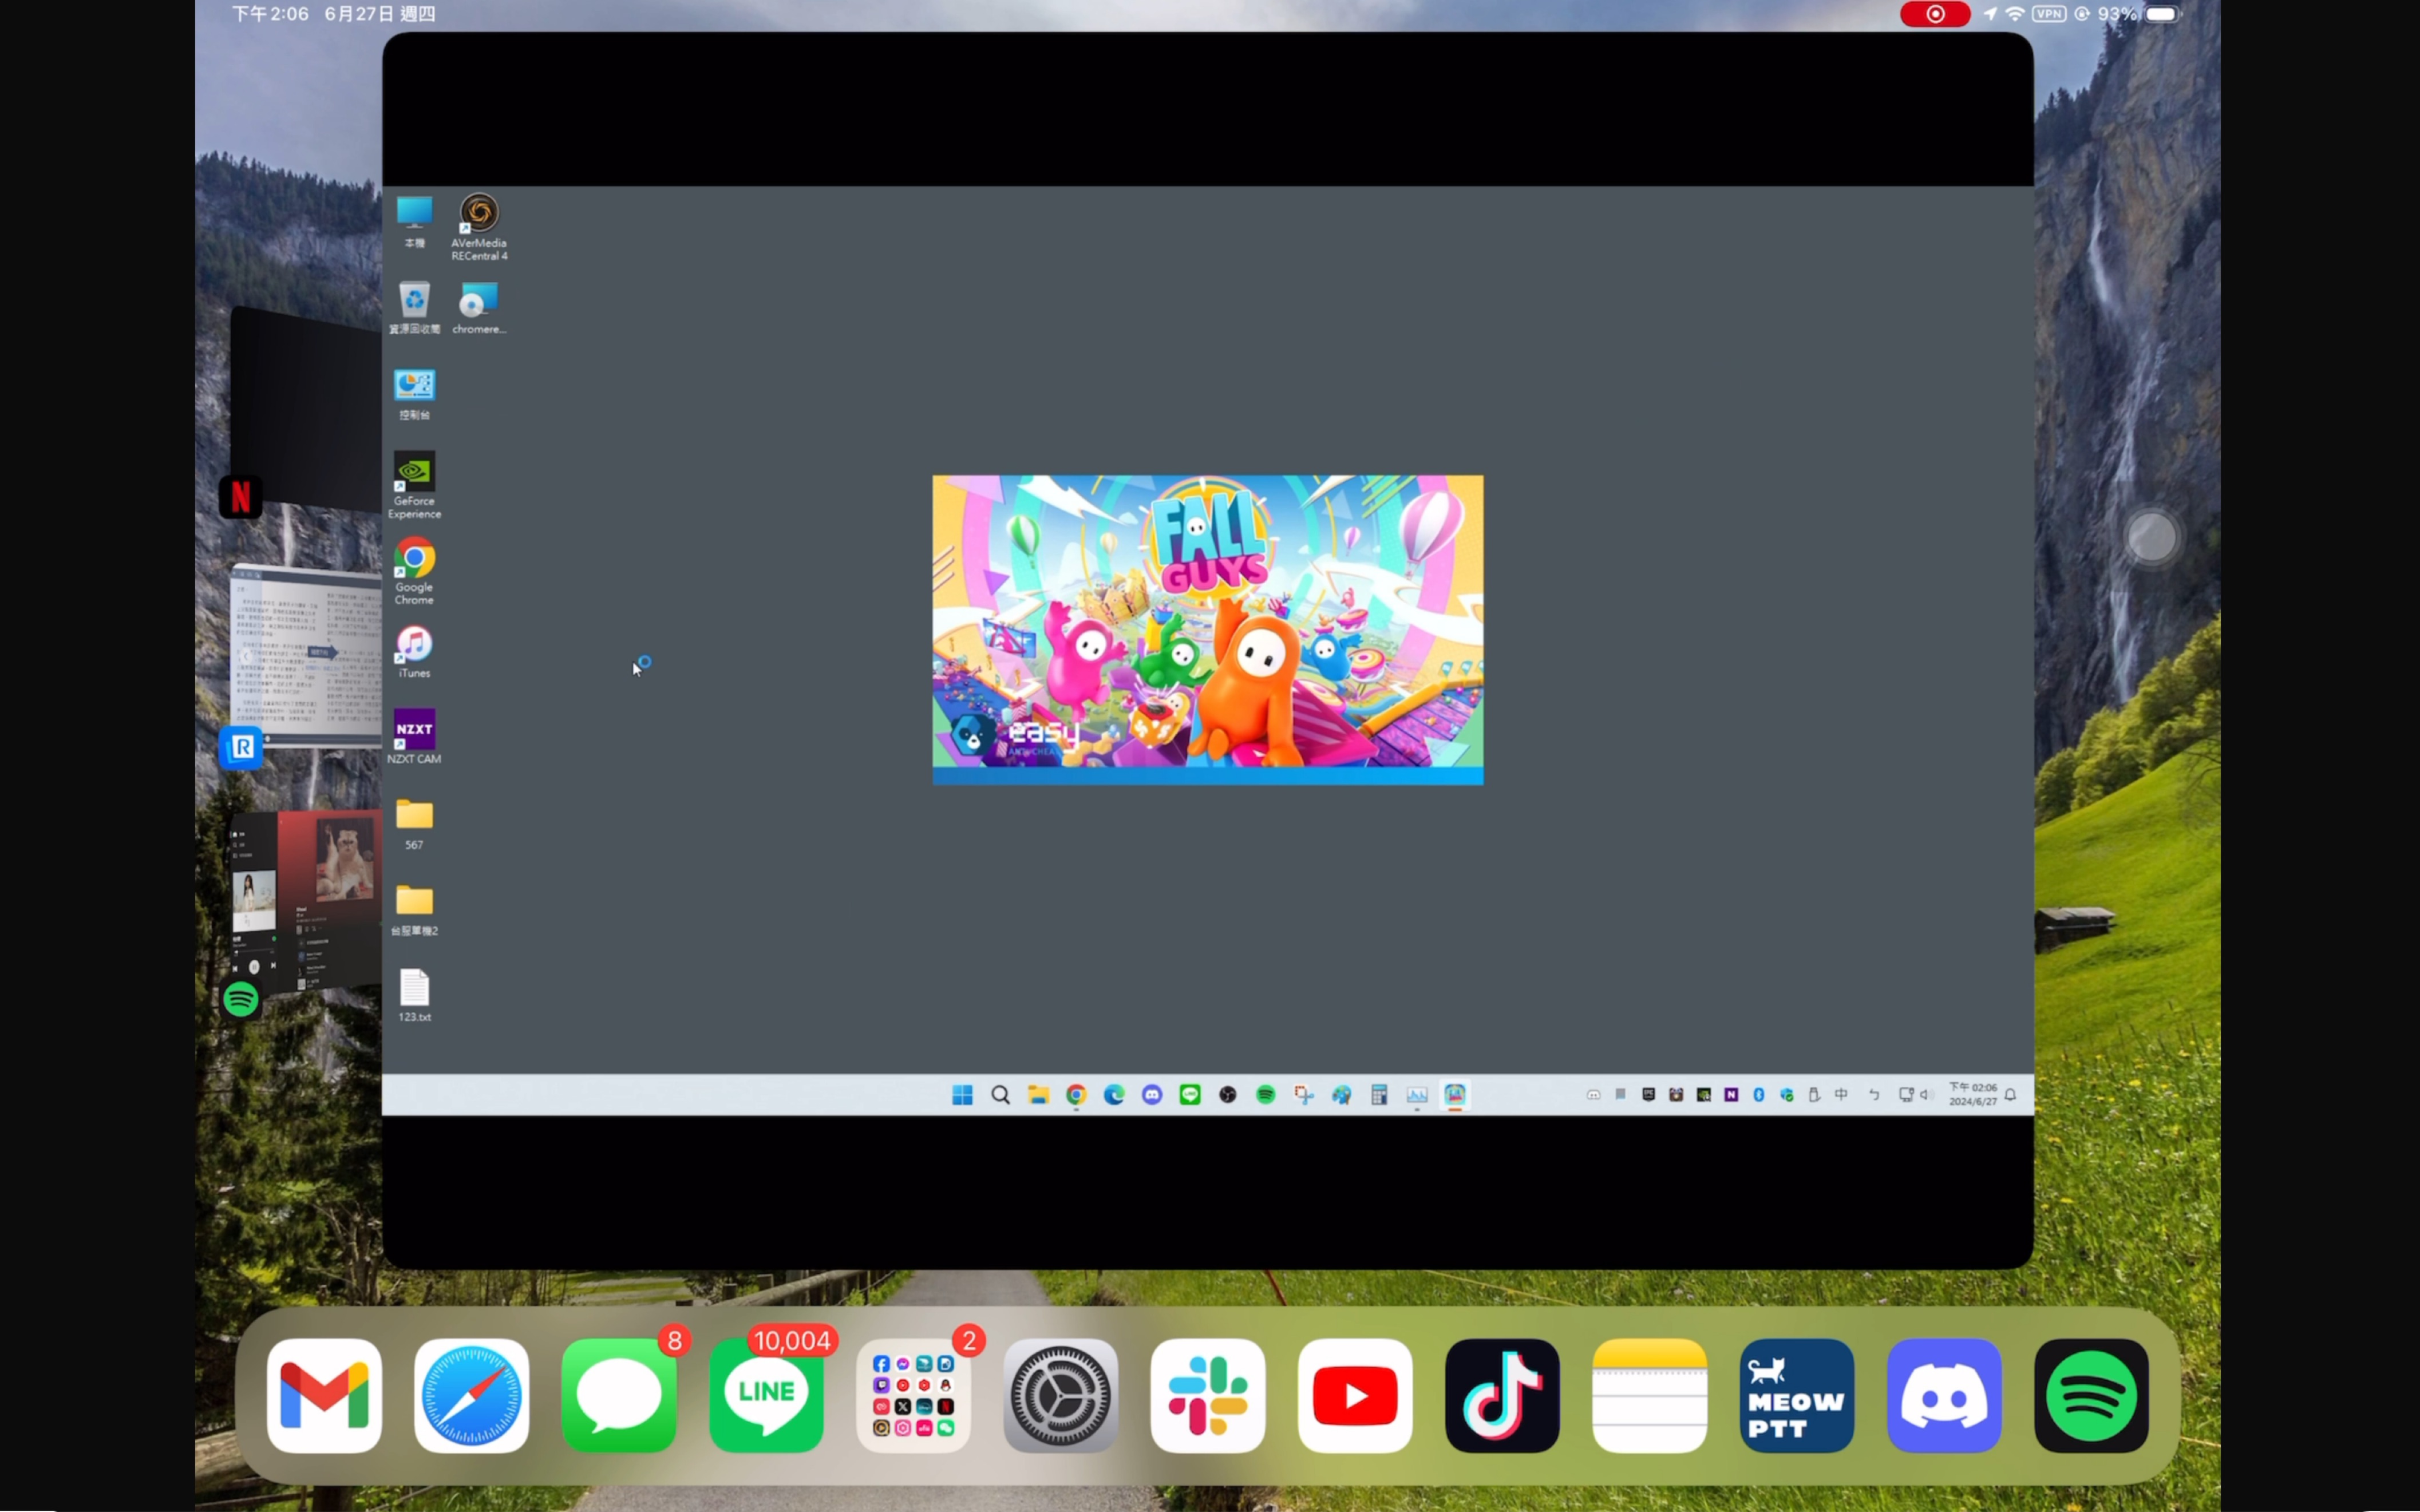Open Chrome from the Windows taskbar
The width and height of the screenshot is (2420, 1512).
pos(1076,1095)
